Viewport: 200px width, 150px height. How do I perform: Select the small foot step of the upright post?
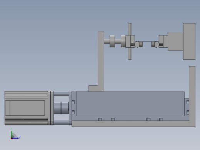click(93, 88)
